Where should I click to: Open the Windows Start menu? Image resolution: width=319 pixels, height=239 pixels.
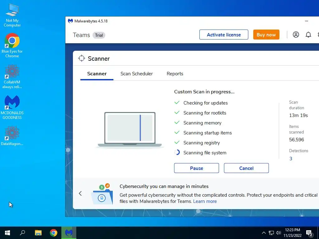pyautogui.click(x=7, y=233)
